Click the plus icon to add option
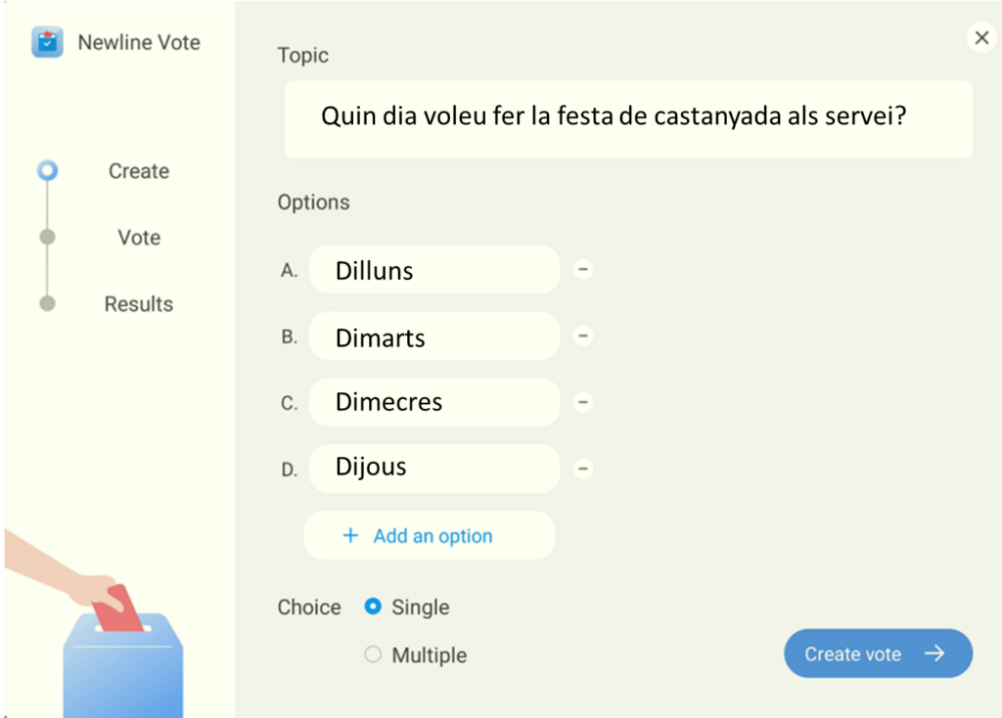The height and width of the screenshot is (718, 1002). click(350, 536)
